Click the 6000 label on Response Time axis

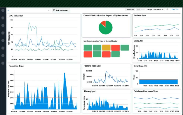click(12, 75)
